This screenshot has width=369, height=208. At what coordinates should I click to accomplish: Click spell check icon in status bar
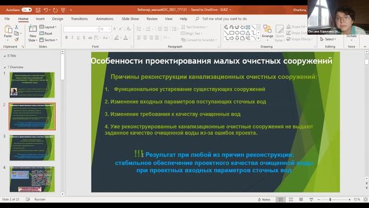[x=28, y=199]
